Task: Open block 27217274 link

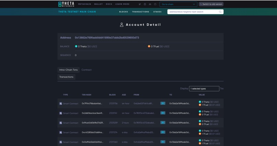Action: point(113,132)
